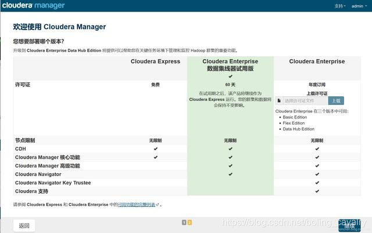
Task: Select the Cloudera Express edition column
Action: pos(155,61)
